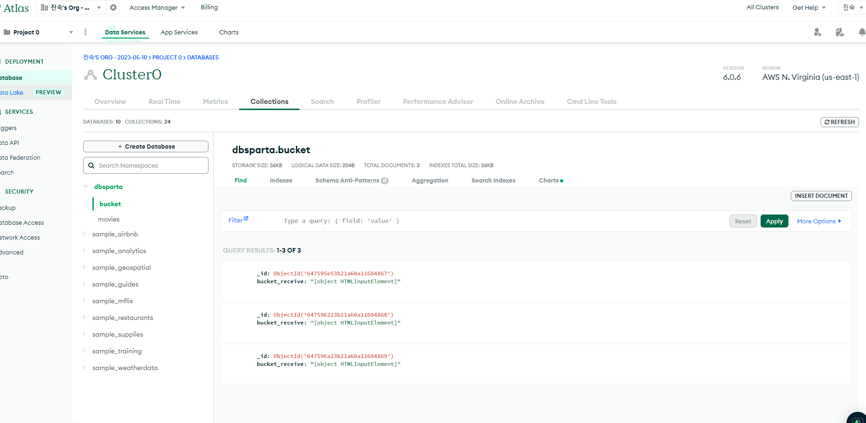This screenshot has width=866, height=423.
Task: Select the sample_weatherdata database name
Action: tap(125, 368)
